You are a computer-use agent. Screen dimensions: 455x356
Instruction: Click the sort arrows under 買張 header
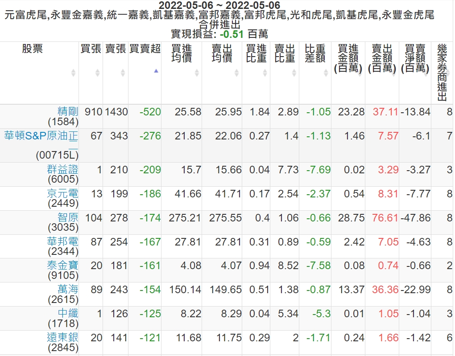(x=97, y=73)
